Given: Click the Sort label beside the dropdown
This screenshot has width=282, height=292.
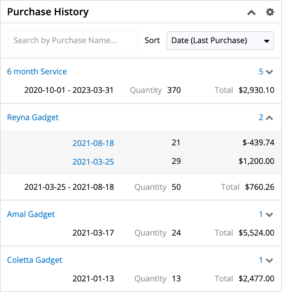Looking at the screenshot, I should (x=152, y=41).
